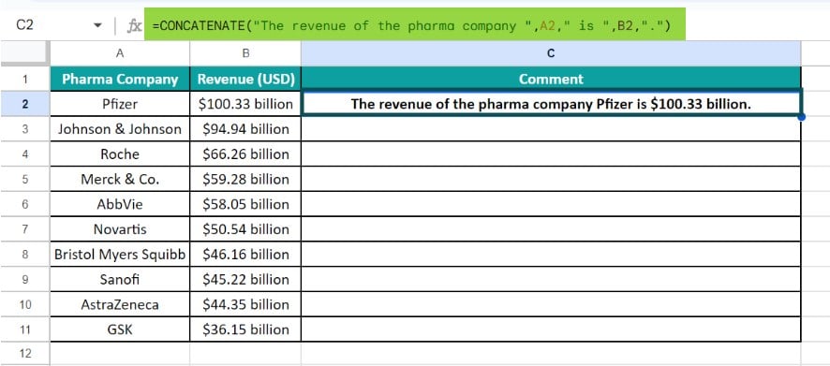Click the Revenue (USD) header cell
The height and width of the screenshot is (366, 830).
tap(245, 80)
